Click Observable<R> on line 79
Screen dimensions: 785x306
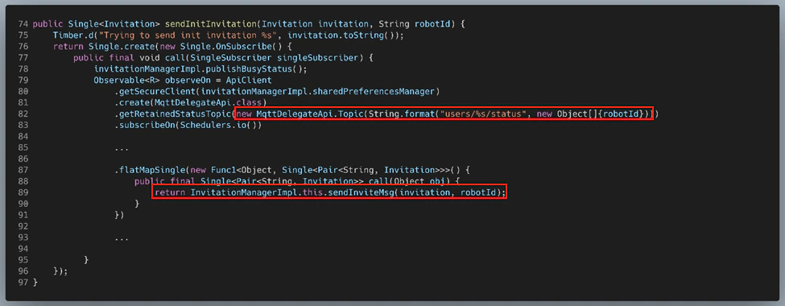coord(126,81)
